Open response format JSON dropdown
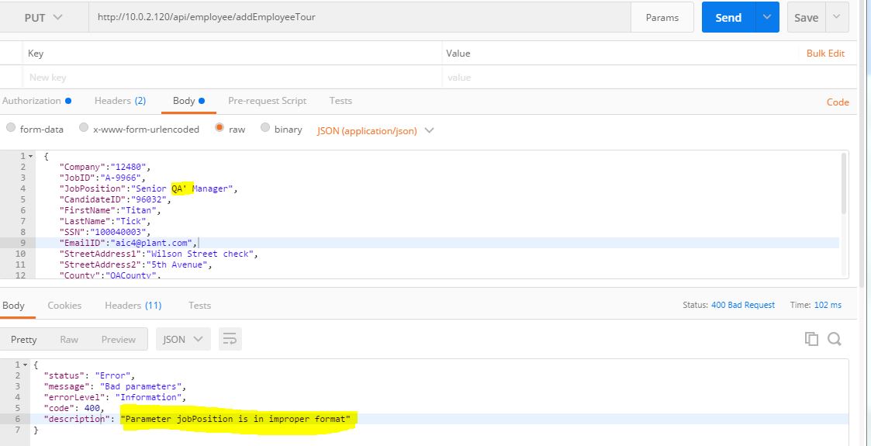Screen dimensions: 871x446 point(182,339)
